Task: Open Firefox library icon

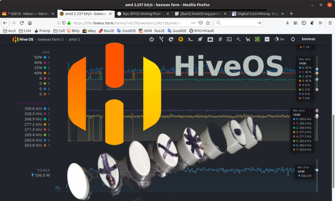Action: pos(296,23)
